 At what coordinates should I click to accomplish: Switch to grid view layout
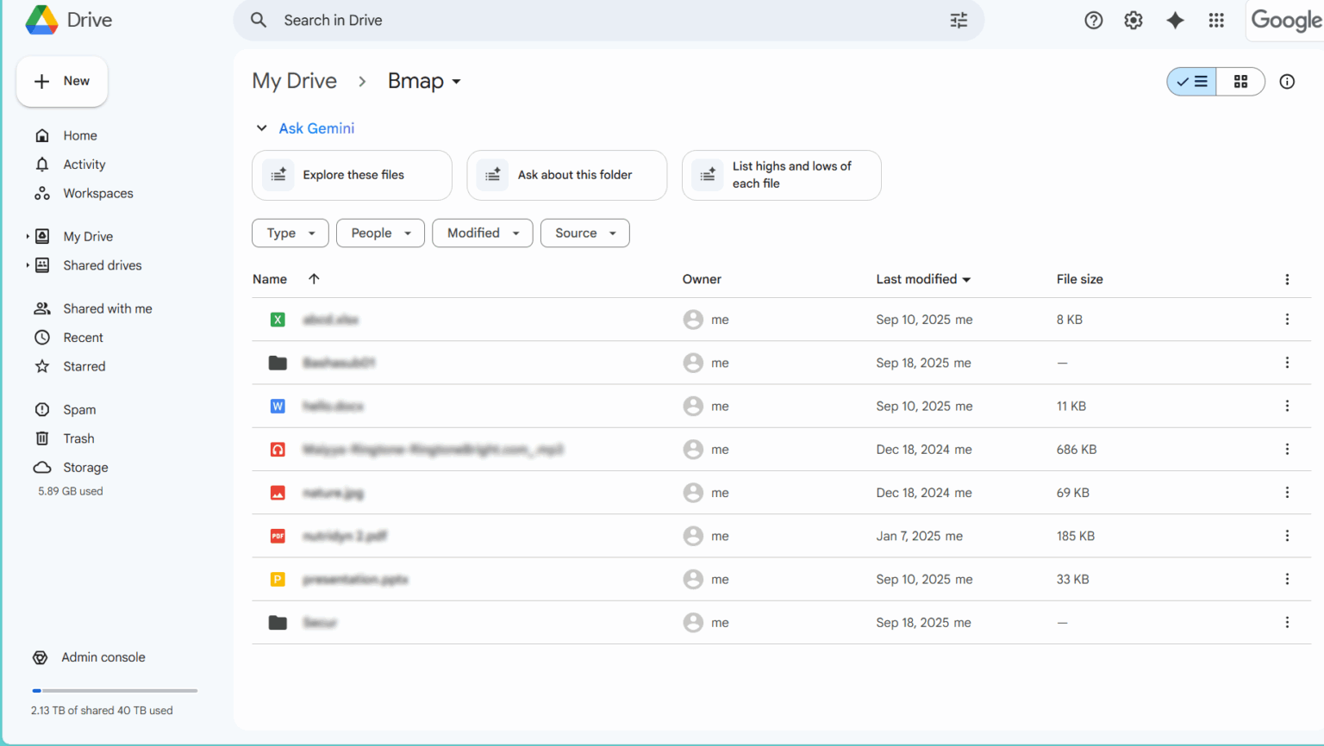click(x=1240, y=81)
